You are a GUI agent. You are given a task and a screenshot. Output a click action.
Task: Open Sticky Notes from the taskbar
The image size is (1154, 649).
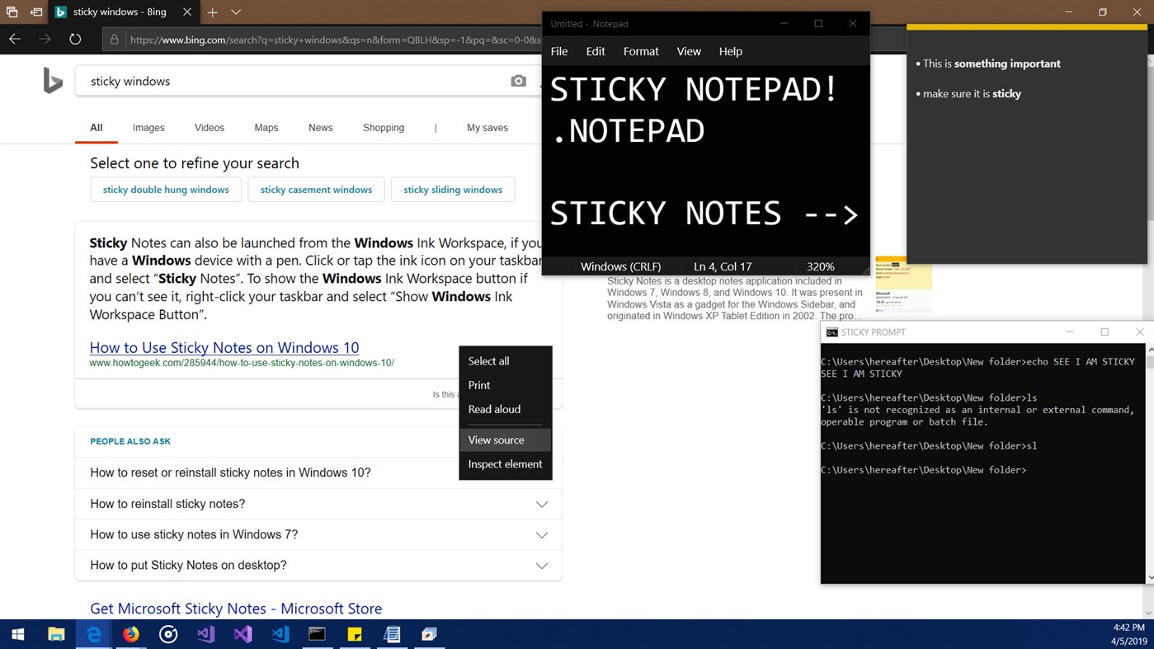click(x=354, y=634)
